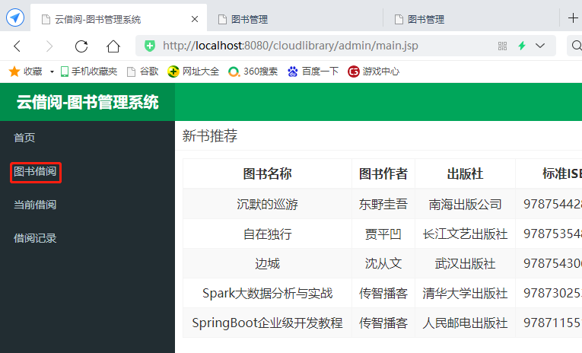
Task: Select 首页 in the sidebar
Action: coord(24,138)
